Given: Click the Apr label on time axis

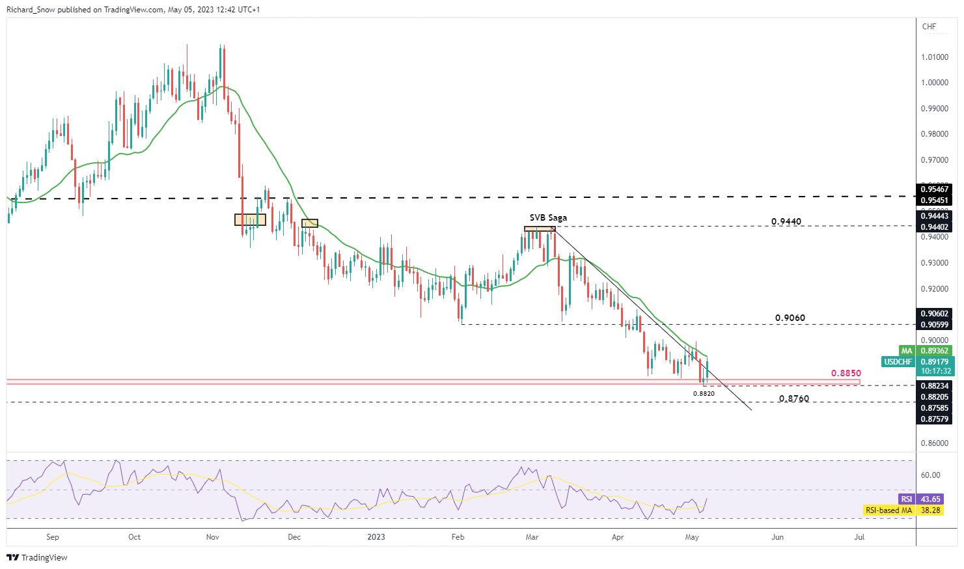Looking at the screenshot, I should (618, 537).
